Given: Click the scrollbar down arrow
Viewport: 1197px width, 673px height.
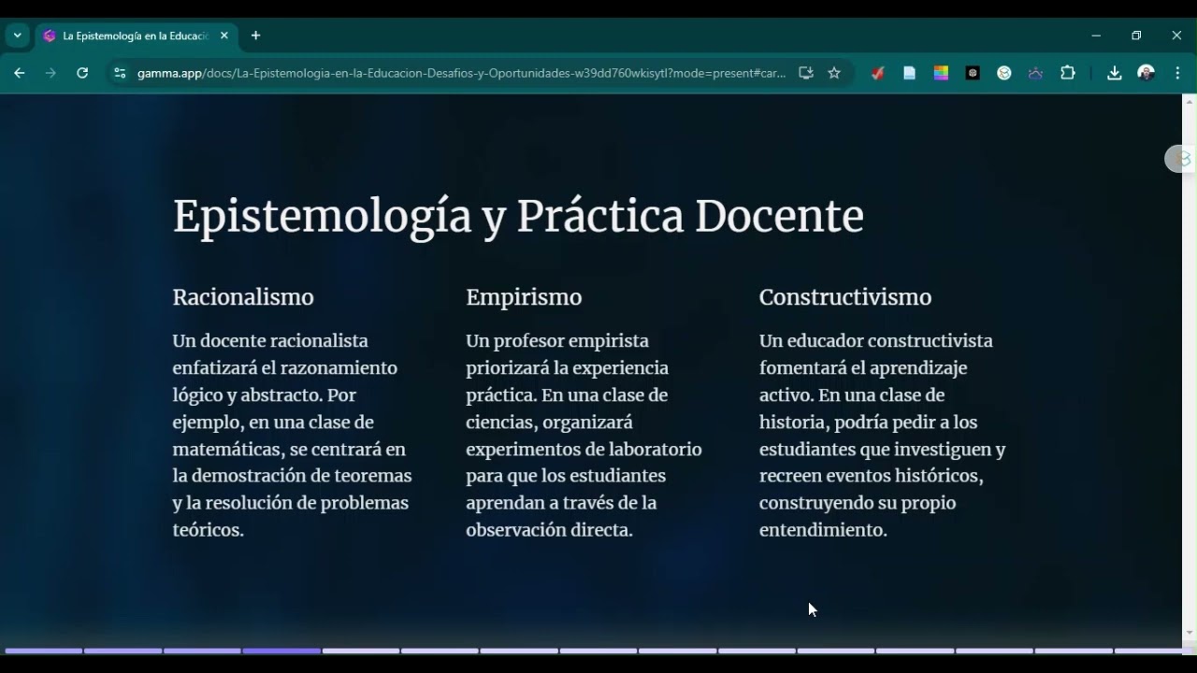Looking at the screenshot, I should [x=1190, y=633].
